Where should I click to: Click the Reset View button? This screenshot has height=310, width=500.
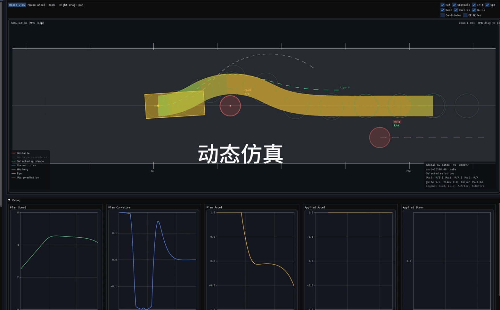pyautogui.click(x=17, y=5)
